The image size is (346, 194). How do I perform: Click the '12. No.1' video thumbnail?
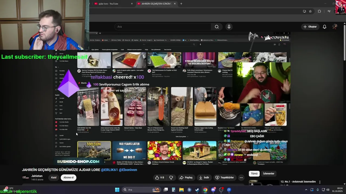(x=264, y=183)
